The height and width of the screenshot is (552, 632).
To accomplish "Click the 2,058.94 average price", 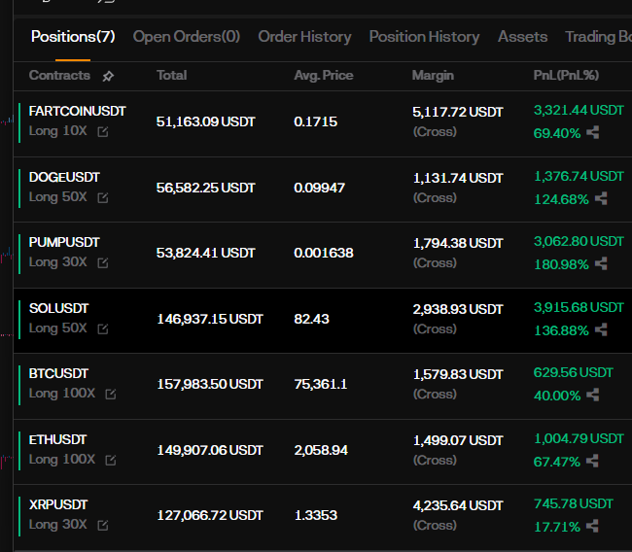I will point(321,450).
